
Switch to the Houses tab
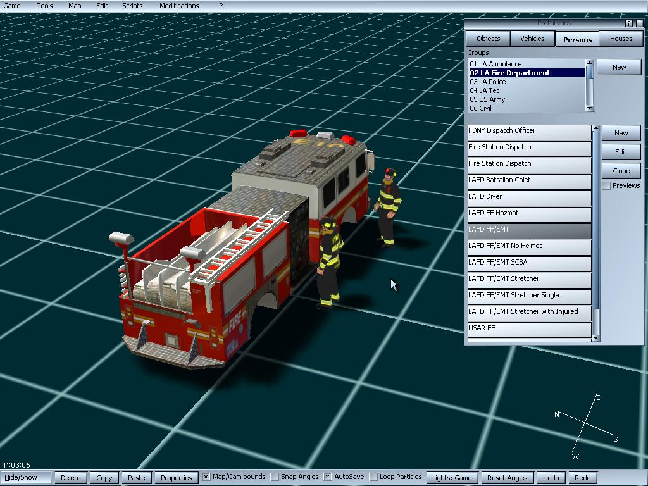(x=621, y=39)
